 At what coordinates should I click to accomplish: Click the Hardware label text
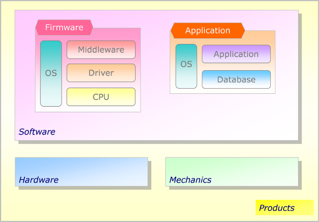tap(38, 180)
